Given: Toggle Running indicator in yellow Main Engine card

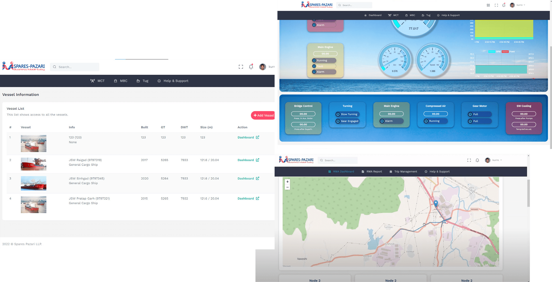Looking at the screenshot, I should tap(324, 61).
